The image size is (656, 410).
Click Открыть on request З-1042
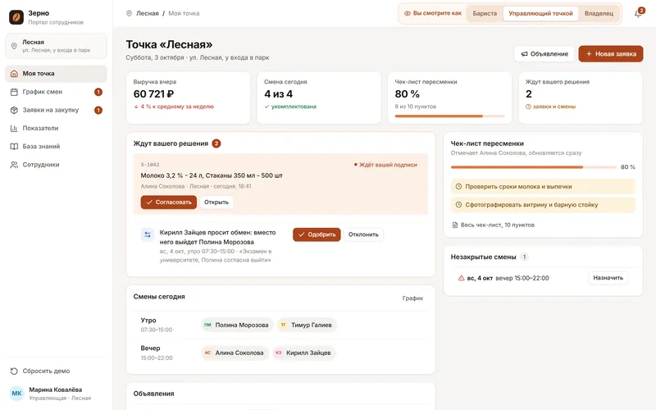point(216,202)
